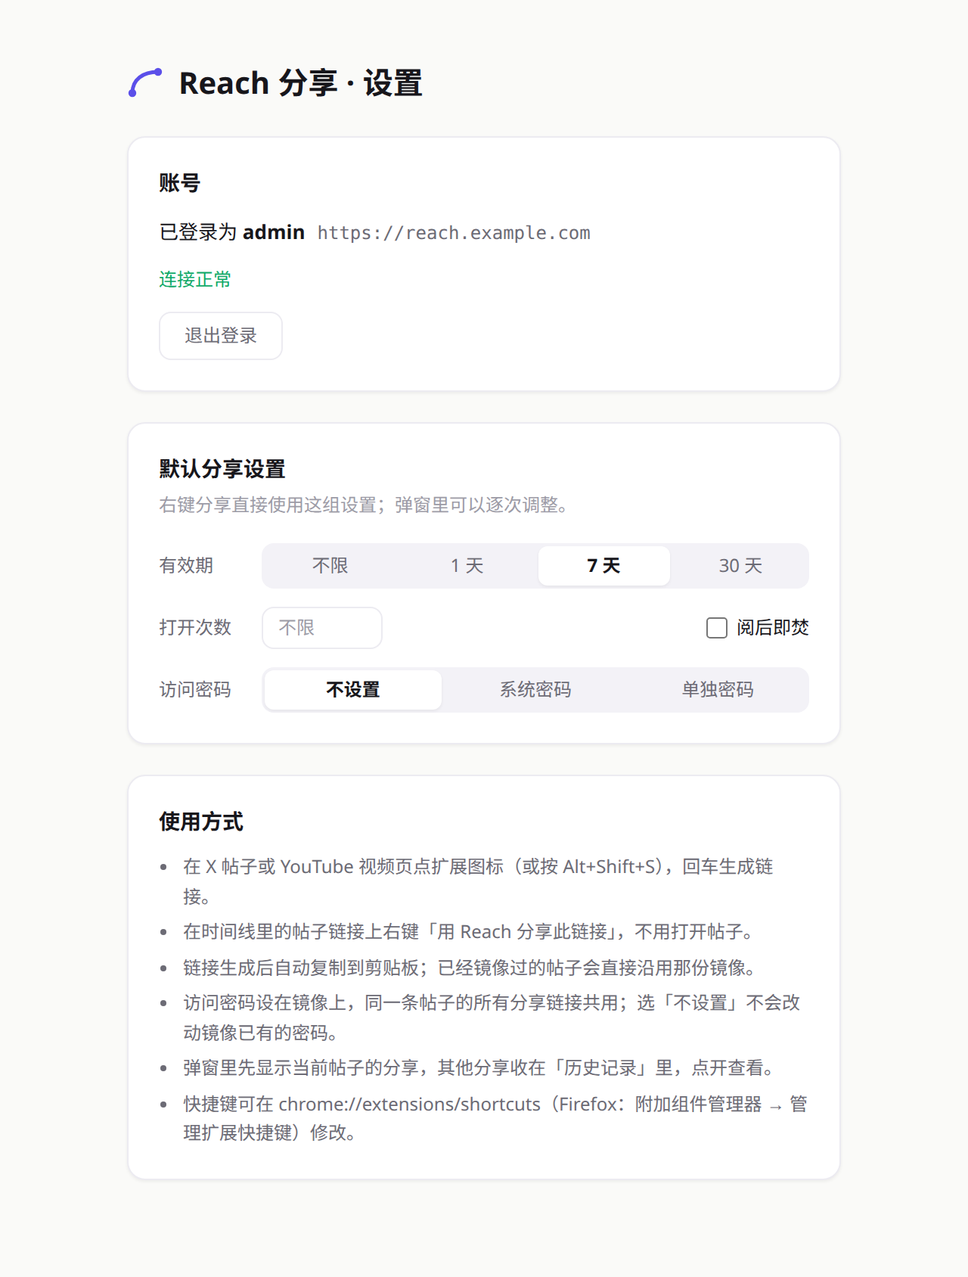Click the hint text 右键分享直接使用这组设置
This screenshot has width=968, height=1277.
(363, 505)
